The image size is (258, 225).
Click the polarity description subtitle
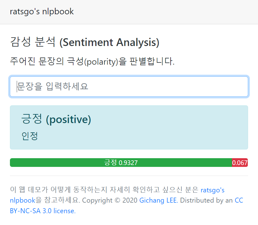[x=92, y=61]
